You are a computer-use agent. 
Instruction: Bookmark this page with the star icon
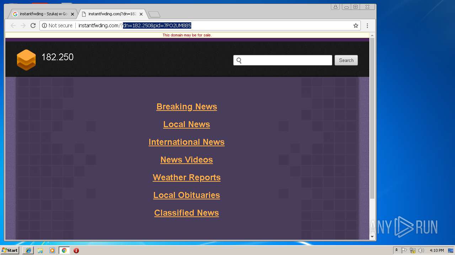point(355,25)
